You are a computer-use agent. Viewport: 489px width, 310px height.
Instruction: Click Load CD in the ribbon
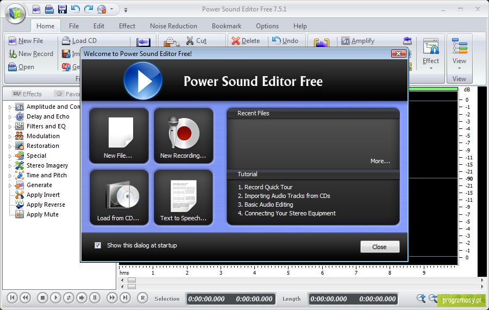79,41
